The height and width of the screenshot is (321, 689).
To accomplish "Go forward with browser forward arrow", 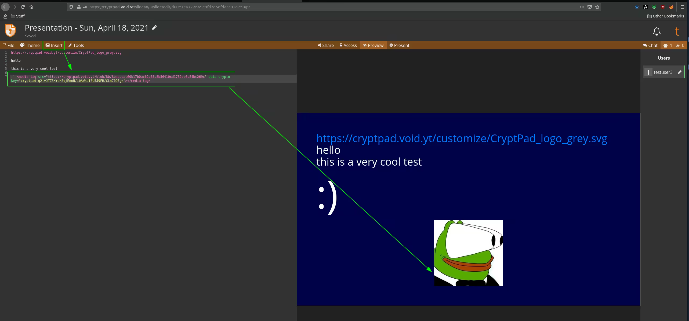I will [14, 7].
